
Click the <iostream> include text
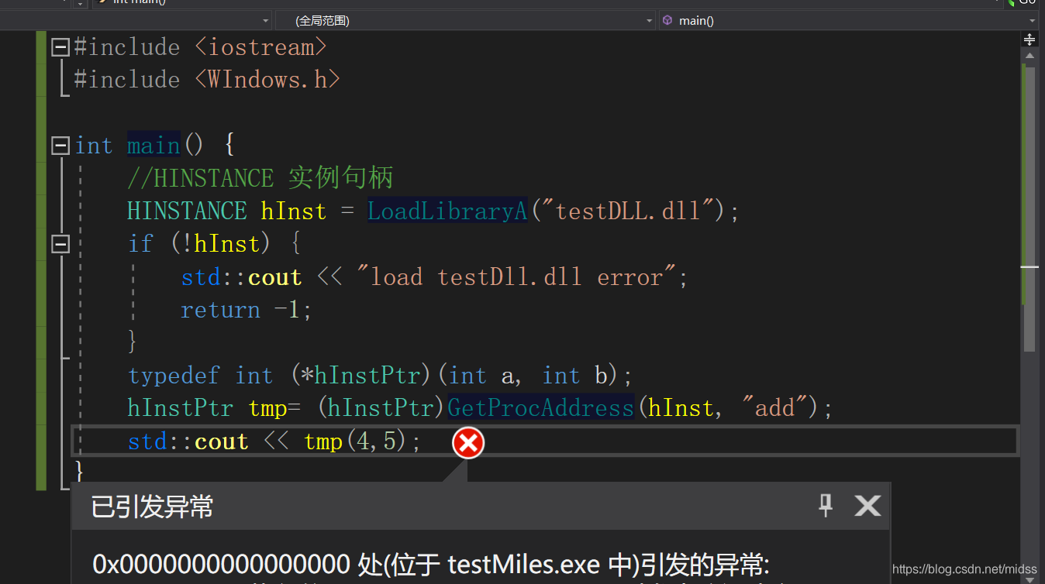tap(260, 47)
